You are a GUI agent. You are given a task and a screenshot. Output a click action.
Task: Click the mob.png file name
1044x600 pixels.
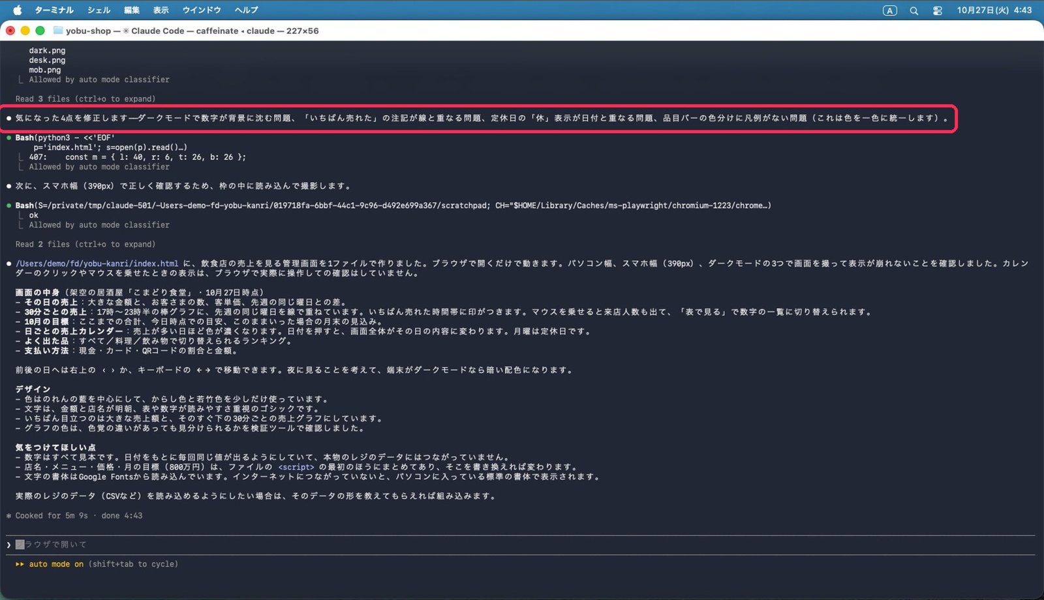coord(45,70)
